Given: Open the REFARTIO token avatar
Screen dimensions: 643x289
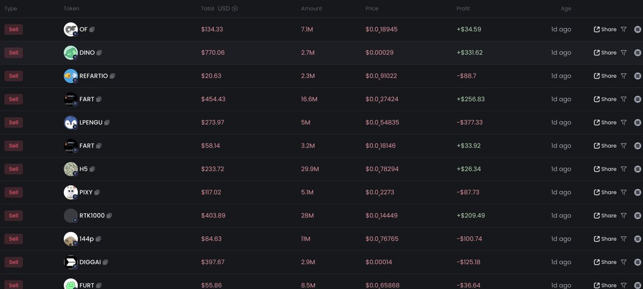Looking at the screenshot, I should pyautogui.click(x=71, y=76).
